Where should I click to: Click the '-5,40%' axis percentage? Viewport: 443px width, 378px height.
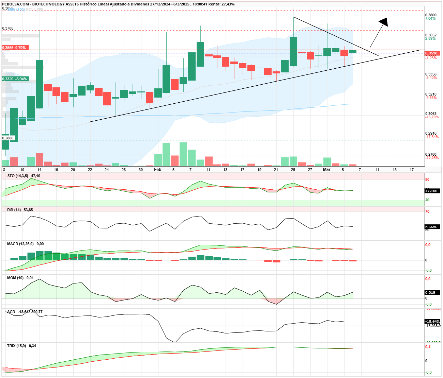[431, 78]
